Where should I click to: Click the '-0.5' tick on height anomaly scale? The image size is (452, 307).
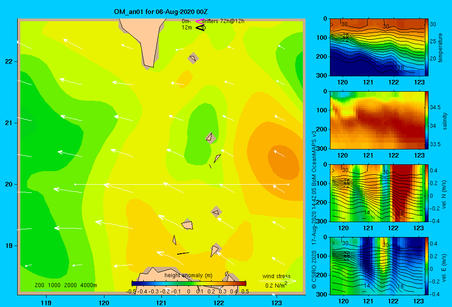coord(131,292)
